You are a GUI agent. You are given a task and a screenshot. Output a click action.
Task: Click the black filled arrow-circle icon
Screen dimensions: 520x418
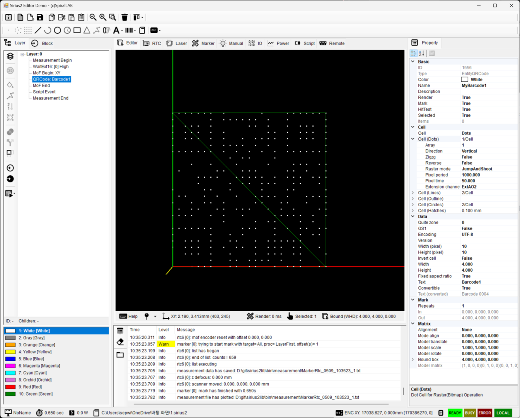coord(10,179)
